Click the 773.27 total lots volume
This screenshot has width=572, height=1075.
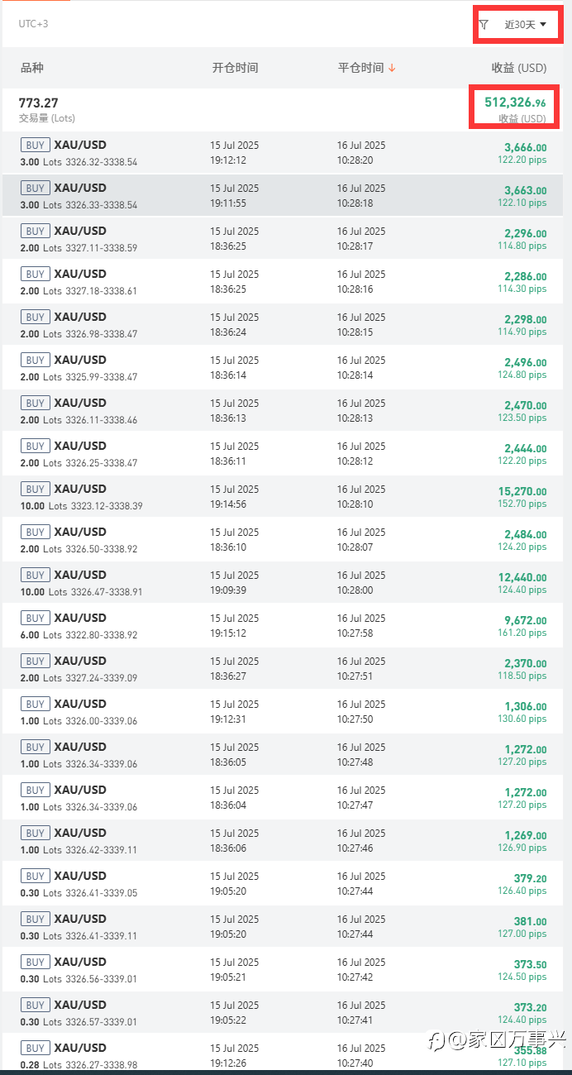click(39, 103)
